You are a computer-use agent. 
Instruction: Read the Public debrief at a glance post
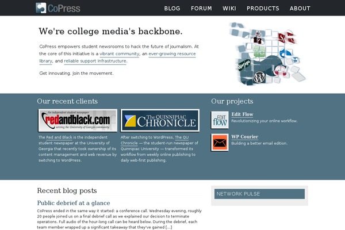pos(74,203)
